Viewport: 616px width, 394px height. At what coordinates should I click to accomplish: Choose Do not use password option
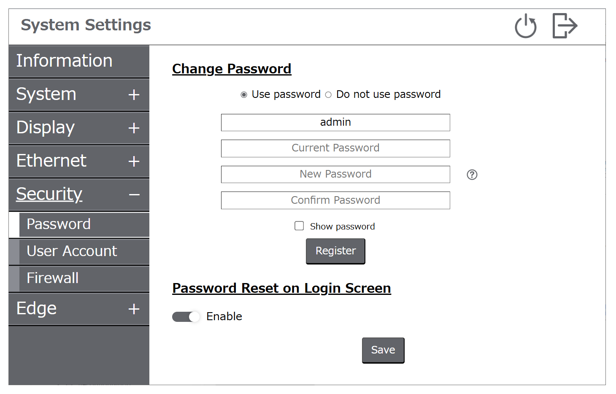tap(328, 94)
